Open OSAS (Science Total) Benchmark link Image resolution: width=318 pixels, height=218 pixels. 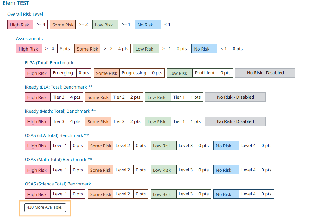coord(58,184)
